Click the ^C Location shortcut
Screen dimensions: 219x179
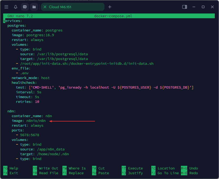click(163, 168)
